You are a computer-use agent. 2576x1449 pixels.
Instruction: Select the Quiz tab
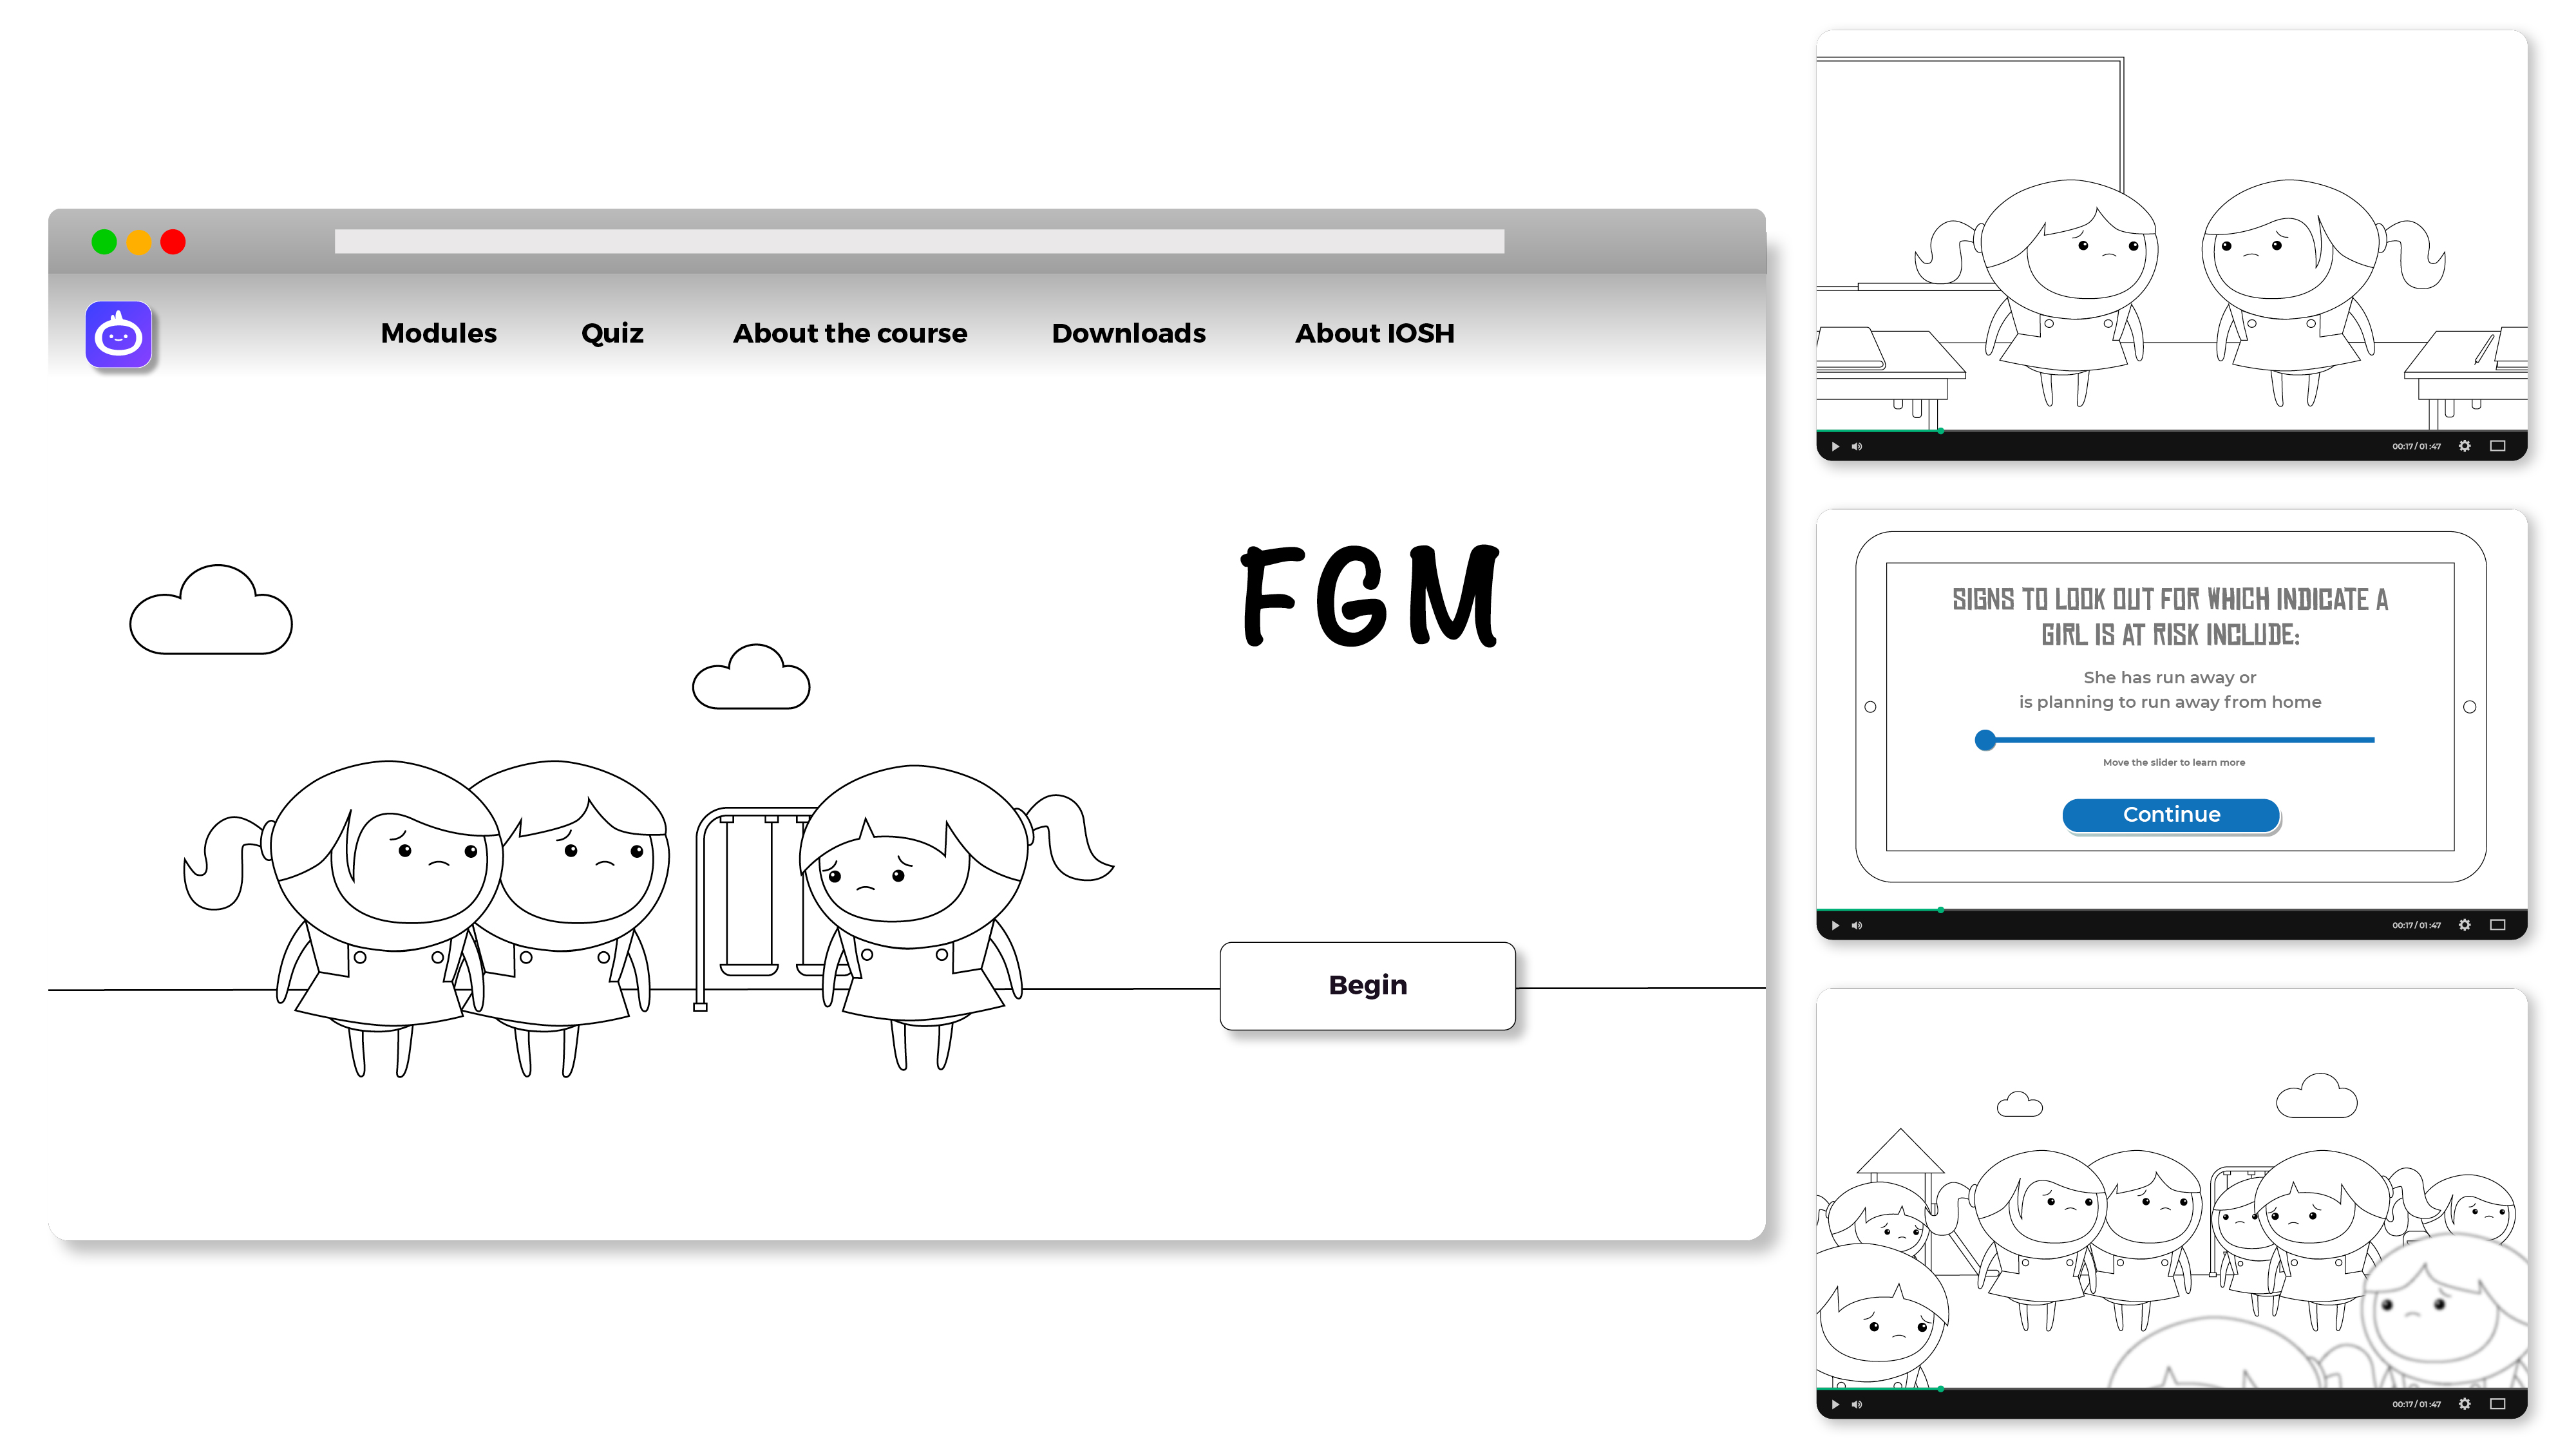click(614, 332)
